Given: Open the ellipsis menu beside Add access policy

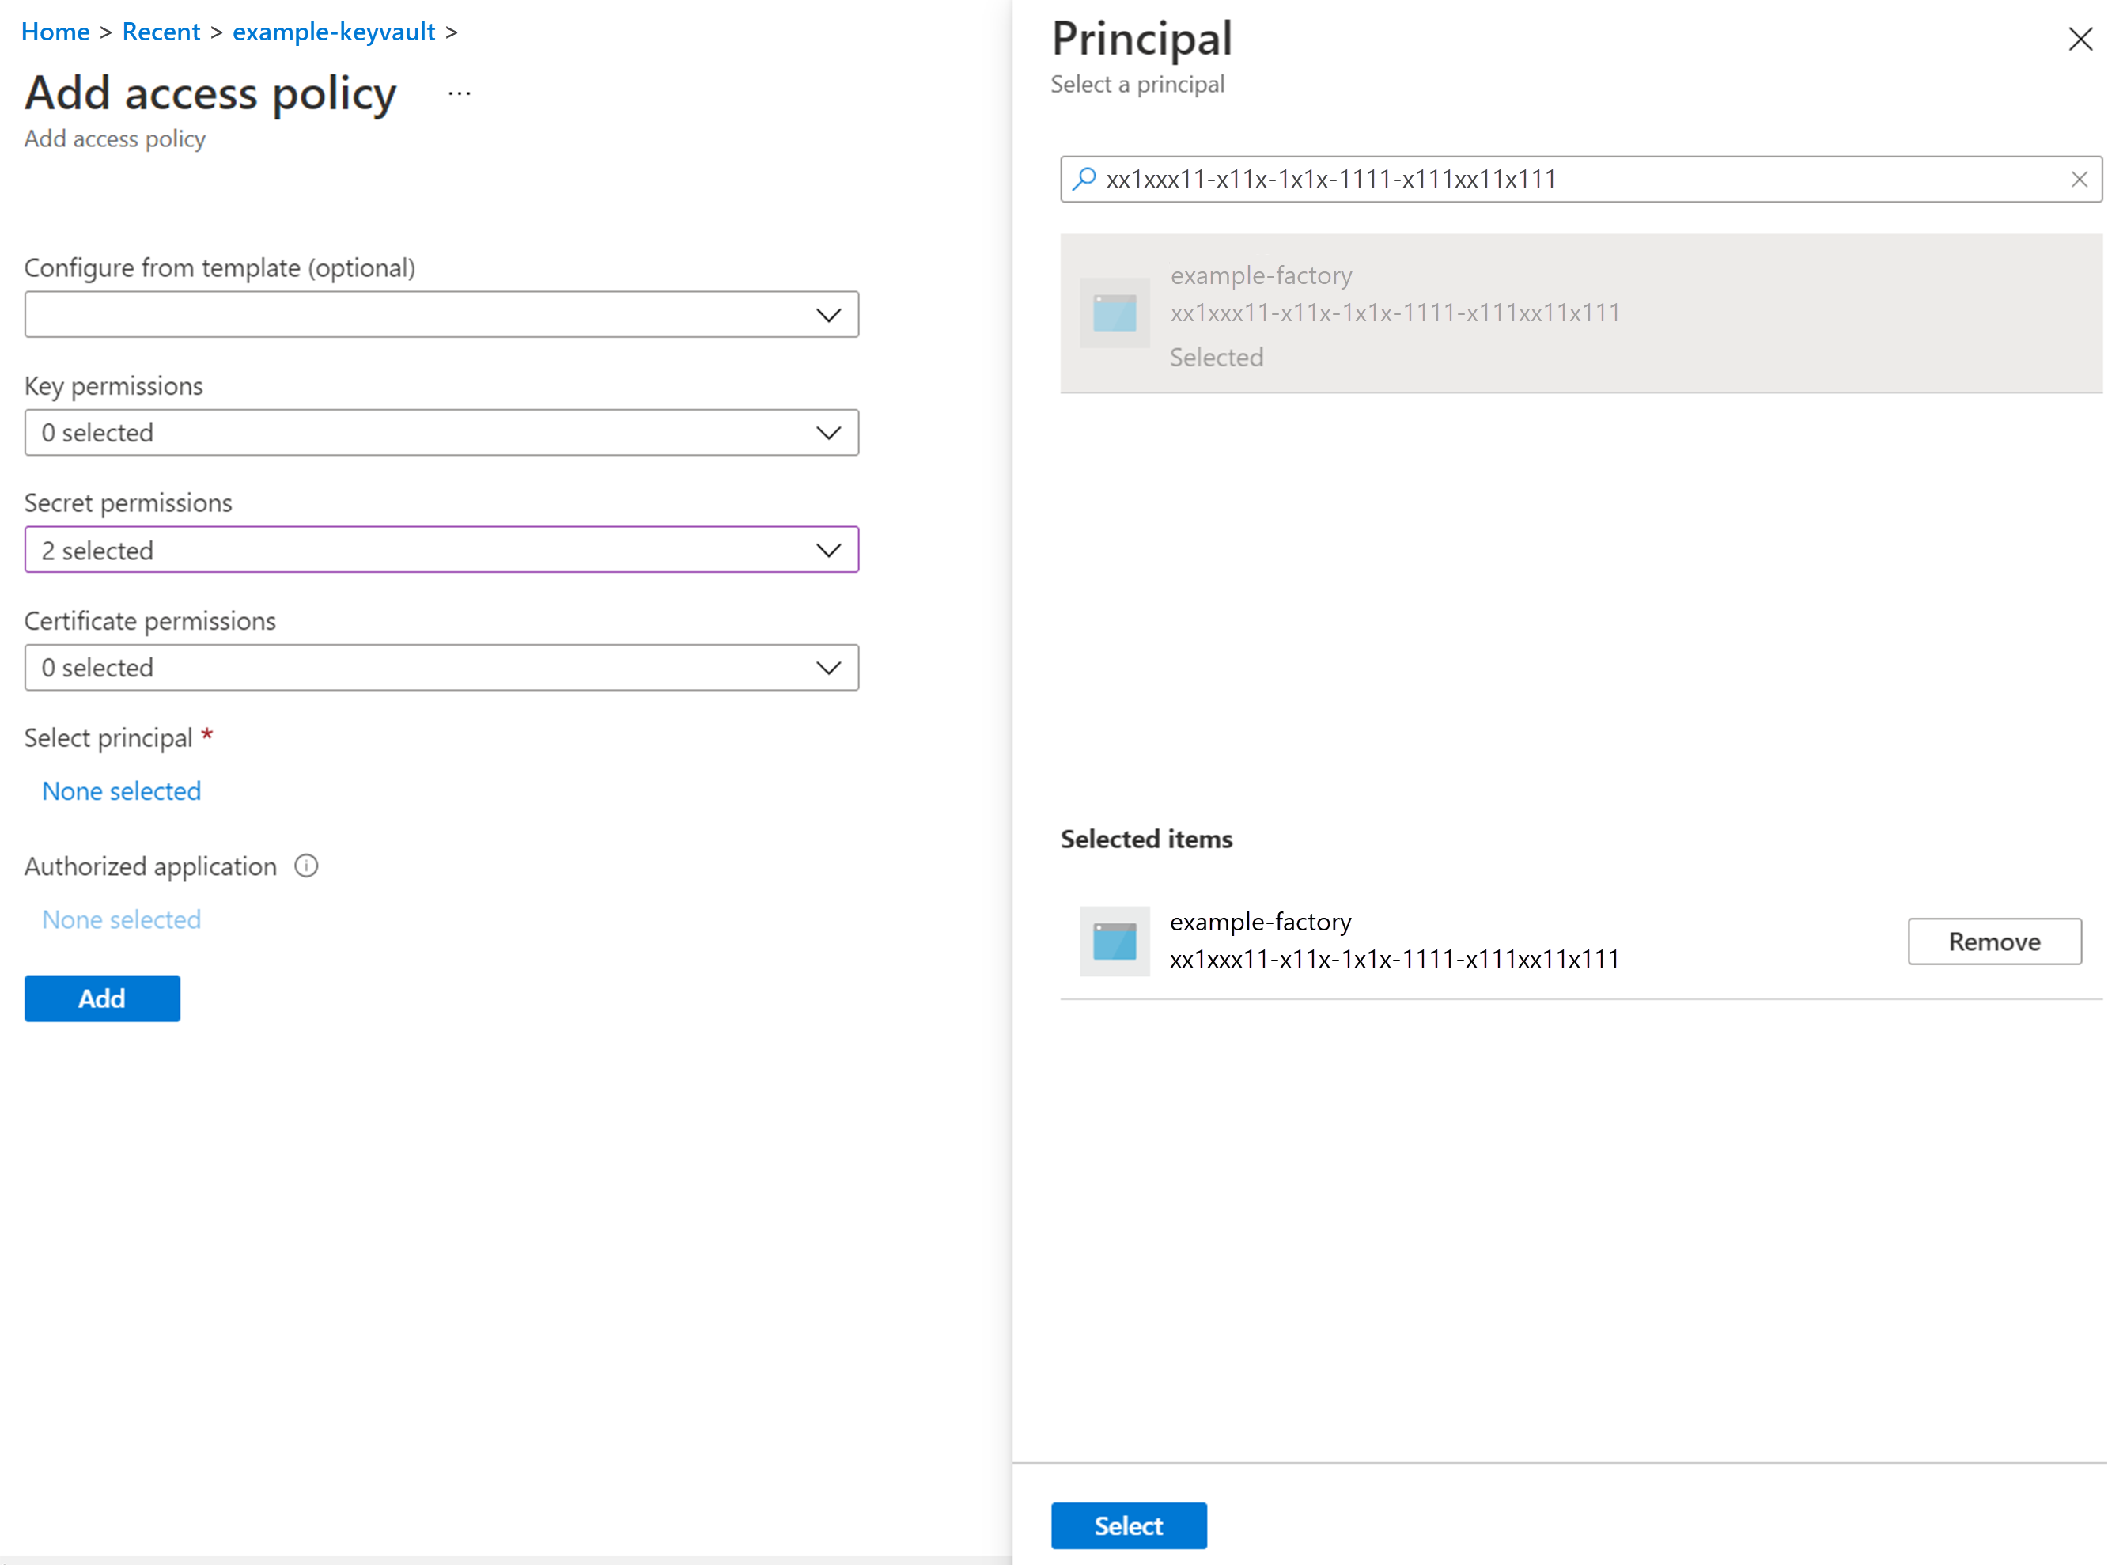Looking at the screenshot, I should point(460,93).
